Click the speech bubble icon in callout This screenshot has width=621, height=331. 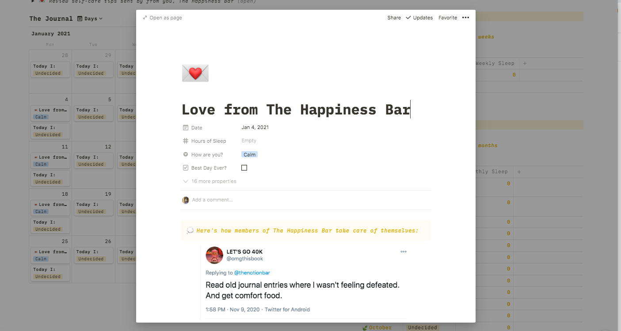tap(190, 231)
